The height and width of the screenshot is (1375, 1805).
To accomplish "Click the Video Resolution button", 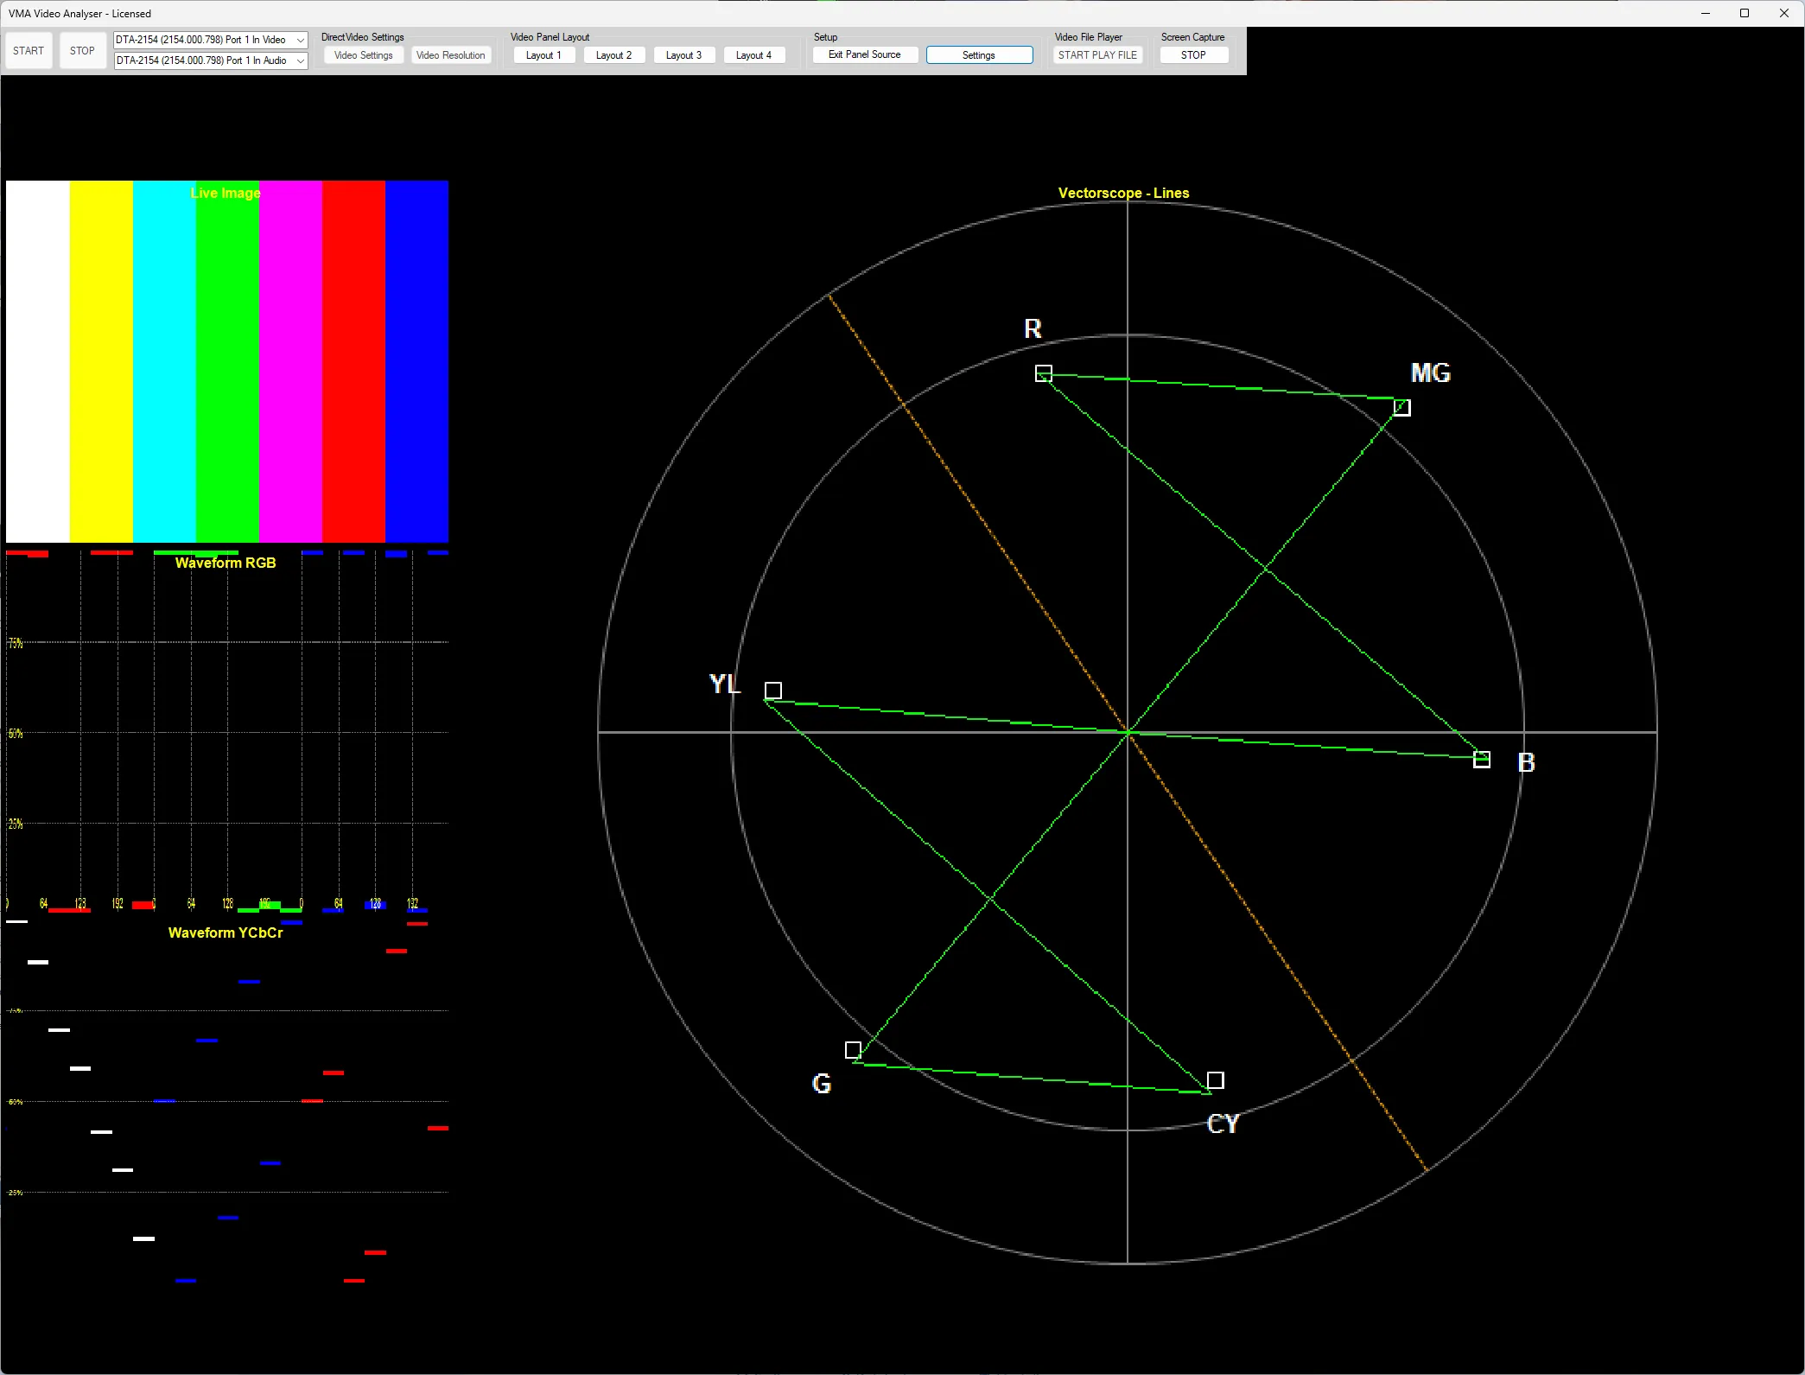I will click(x=450, y=55).
